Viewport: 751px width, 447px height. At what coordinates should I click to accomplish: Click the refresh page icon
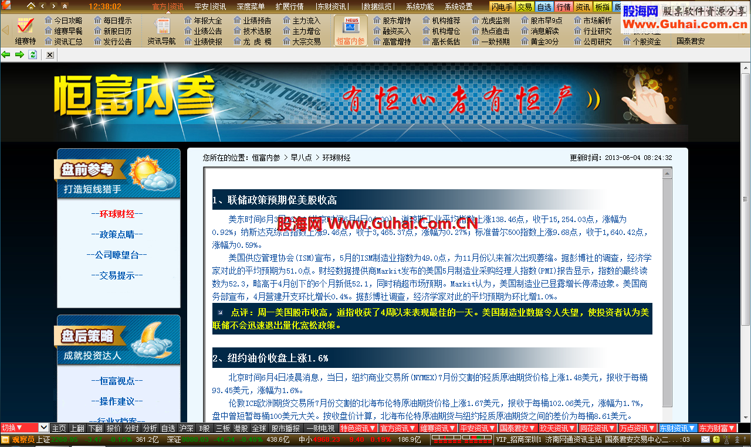click(x=33, y=54)
